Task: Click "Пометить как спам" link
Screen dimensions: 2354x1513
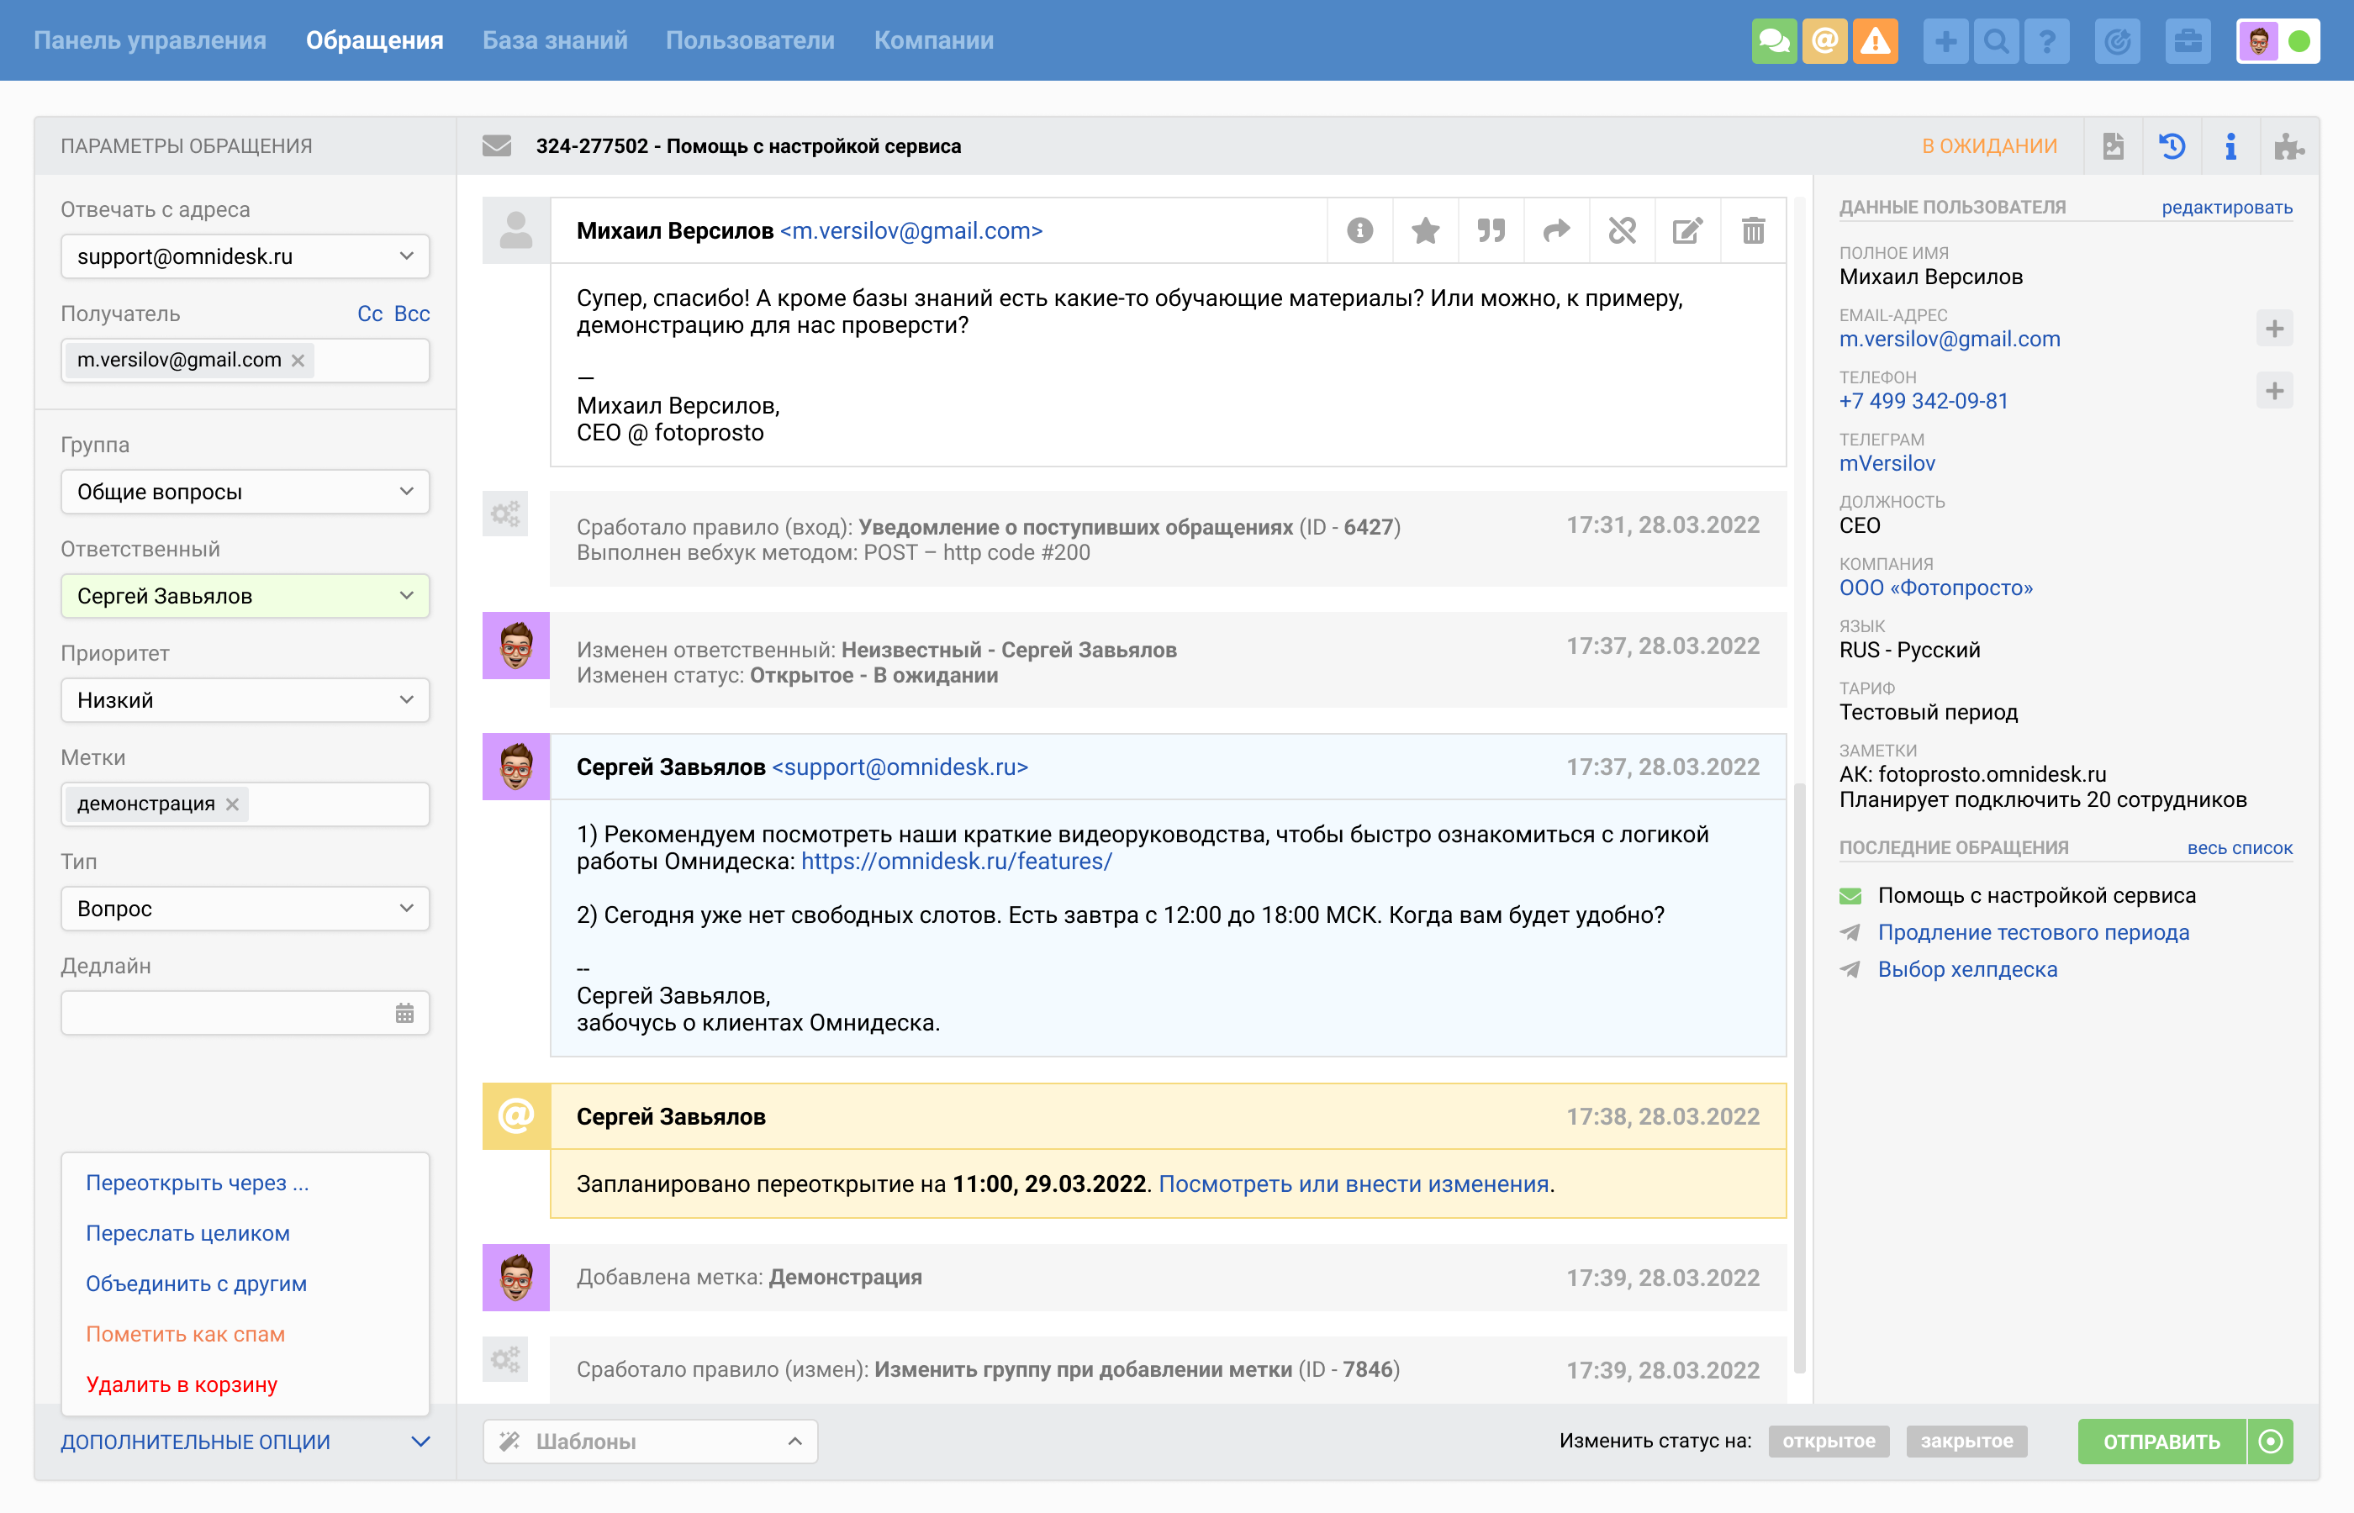Action: click(185, 1333)
